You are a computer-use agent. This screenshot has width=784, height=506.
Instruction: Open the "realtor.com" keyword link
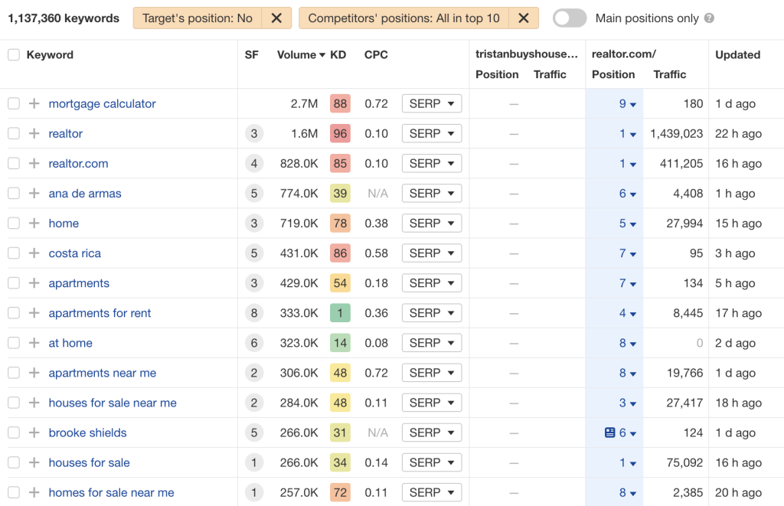click(78, 163)
